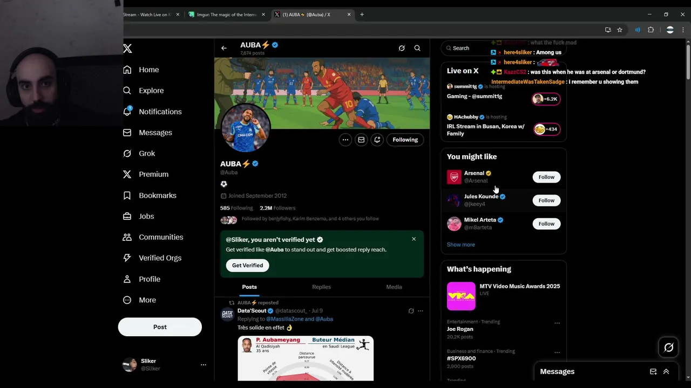Open the Explore page

pyautogui.click(x=143, y=91)
